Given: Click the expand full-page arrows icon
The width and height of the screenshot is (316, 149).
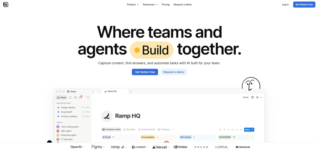Looking at the screenshot, I should click(x=237, y=130).
